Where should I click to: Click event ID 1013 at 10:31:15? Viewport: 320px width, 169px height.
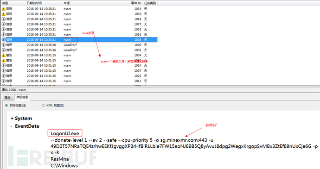click(138, 81)
